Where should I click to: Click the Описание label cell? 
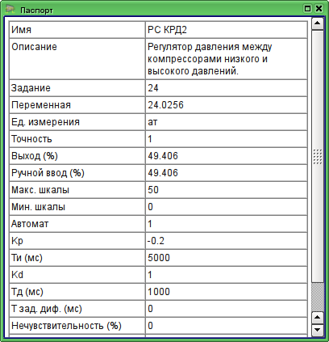click(77, 59)
